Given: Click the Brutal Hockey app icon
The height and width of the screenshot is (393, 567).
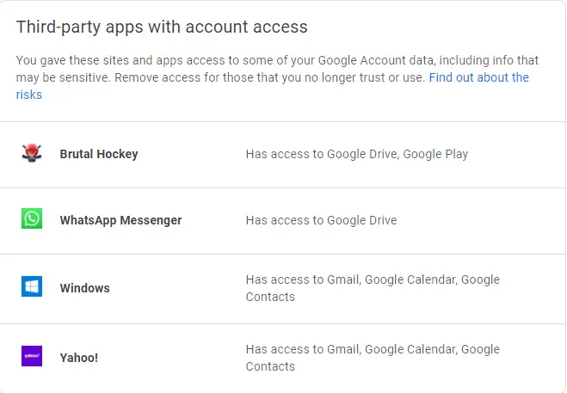Looking at the screenshot, I should 32,153.
